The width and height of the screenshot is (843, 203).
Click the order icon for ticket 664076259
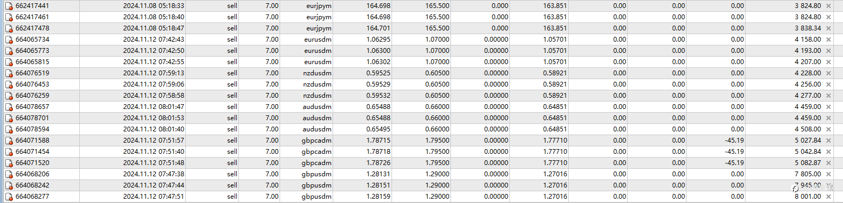(9, 96)
